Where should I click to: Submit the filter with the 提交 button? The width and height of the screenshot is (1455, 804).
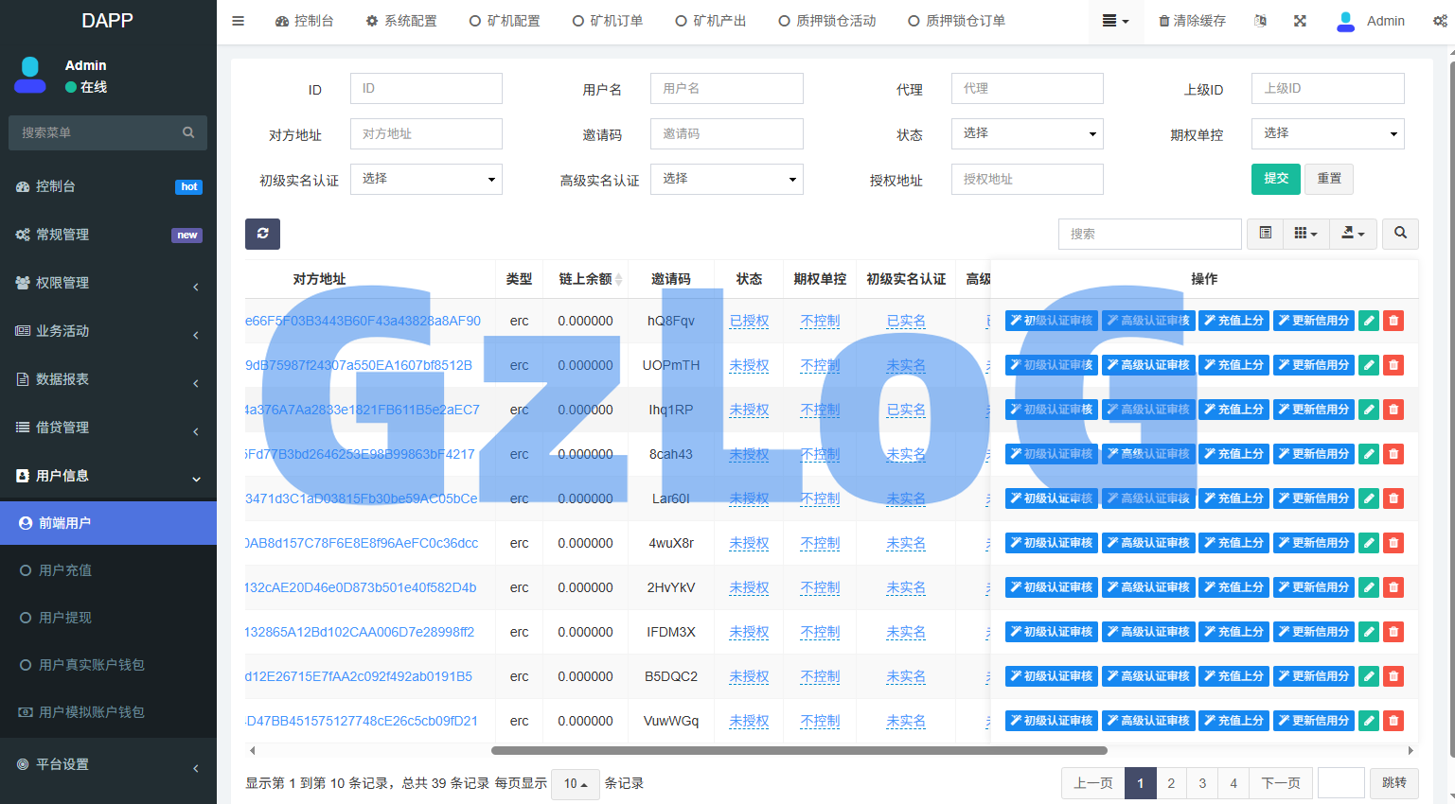click(1275, 179)
